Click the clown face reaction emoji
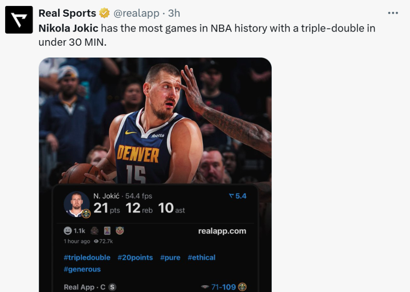Image resolution: width=410 pixels, height=292 pixels. point(119,231)
